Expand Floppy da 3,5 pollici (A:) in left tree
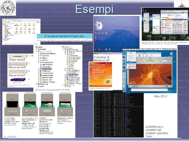 (x=39, y=54)
